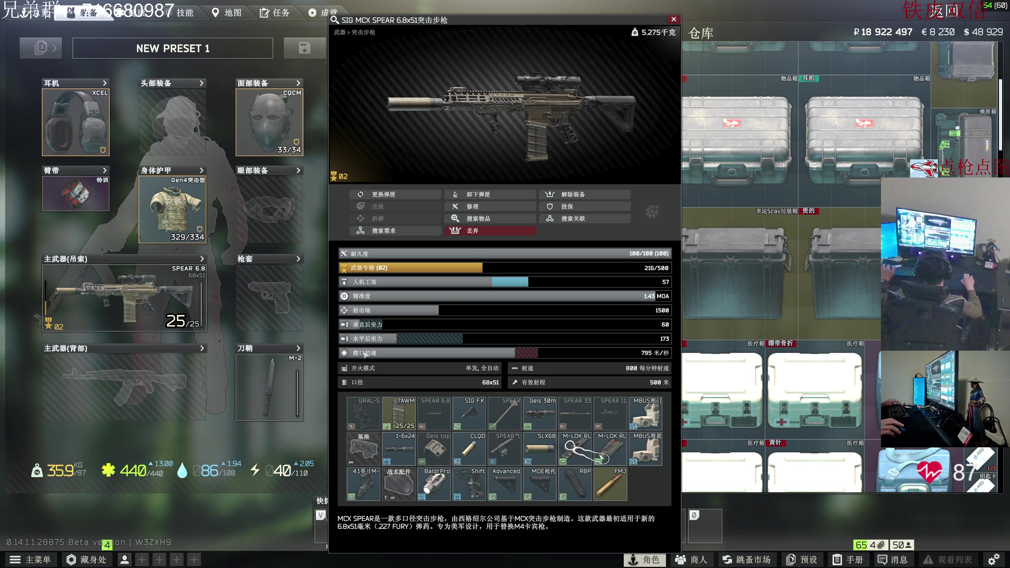Close the SIG MCX SPEAR inspect window
The height and width of the screenshot is (568, 1010).
(673, 19)
